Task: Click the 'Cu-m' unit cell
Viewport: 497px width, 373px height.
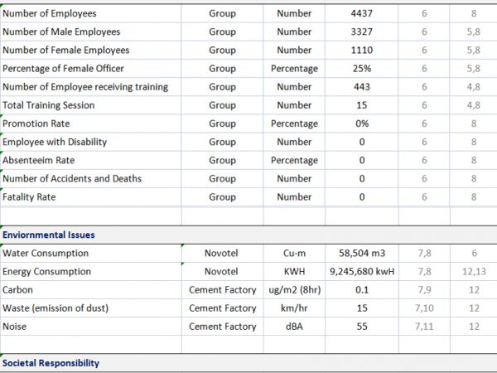Action: point(294,254)
